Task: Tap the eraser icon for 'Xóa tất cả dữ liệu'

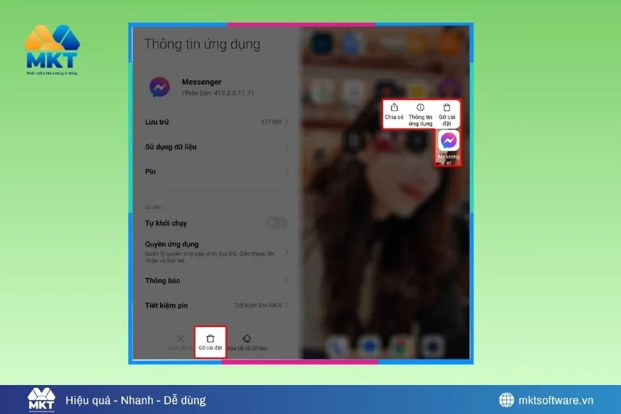Action: [x=246, y=337]
